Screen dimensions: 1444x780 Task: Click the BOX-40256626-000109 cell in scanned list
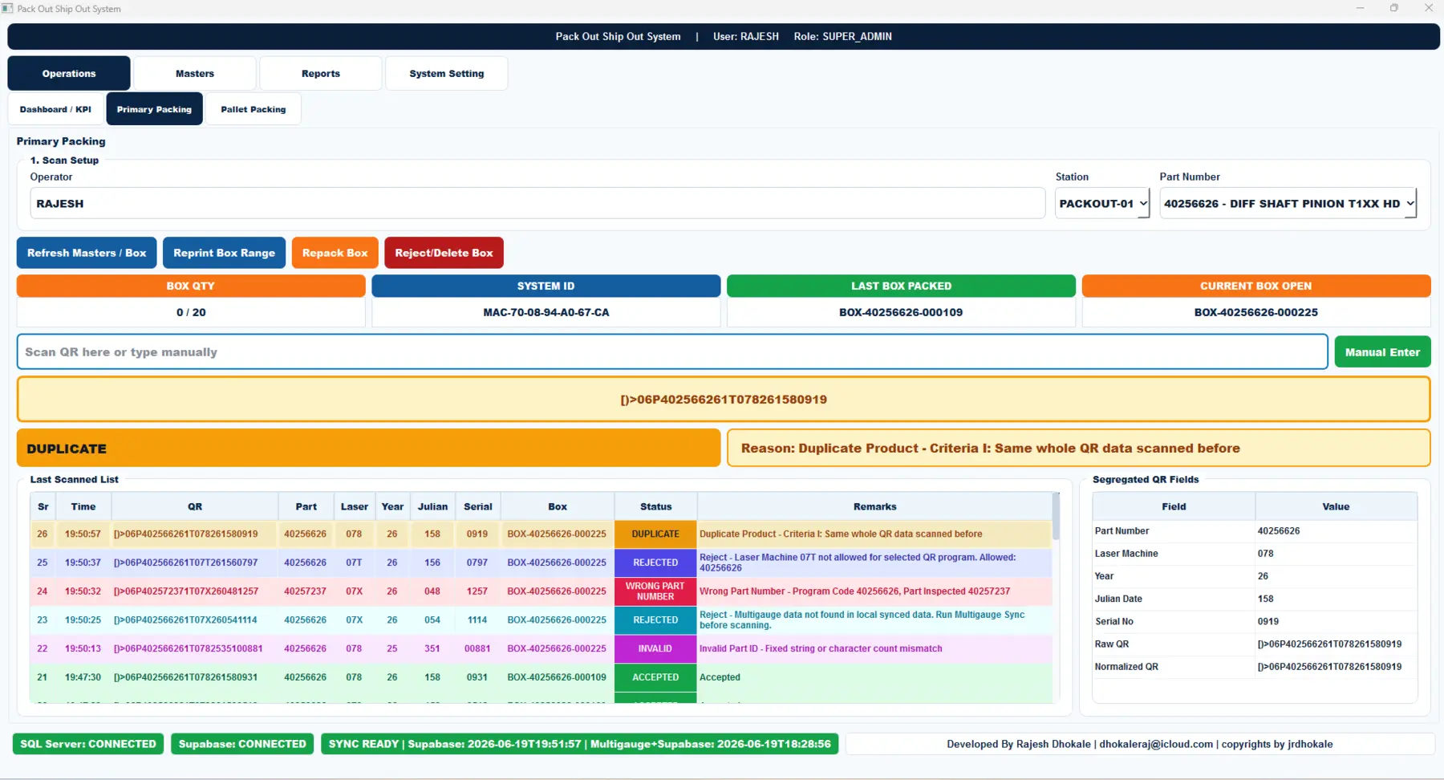557,677
